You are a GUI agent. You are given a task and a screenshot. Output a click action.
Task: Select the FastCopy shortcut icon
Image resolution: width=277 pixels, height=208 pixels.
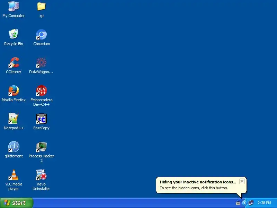tap(41, 119)
